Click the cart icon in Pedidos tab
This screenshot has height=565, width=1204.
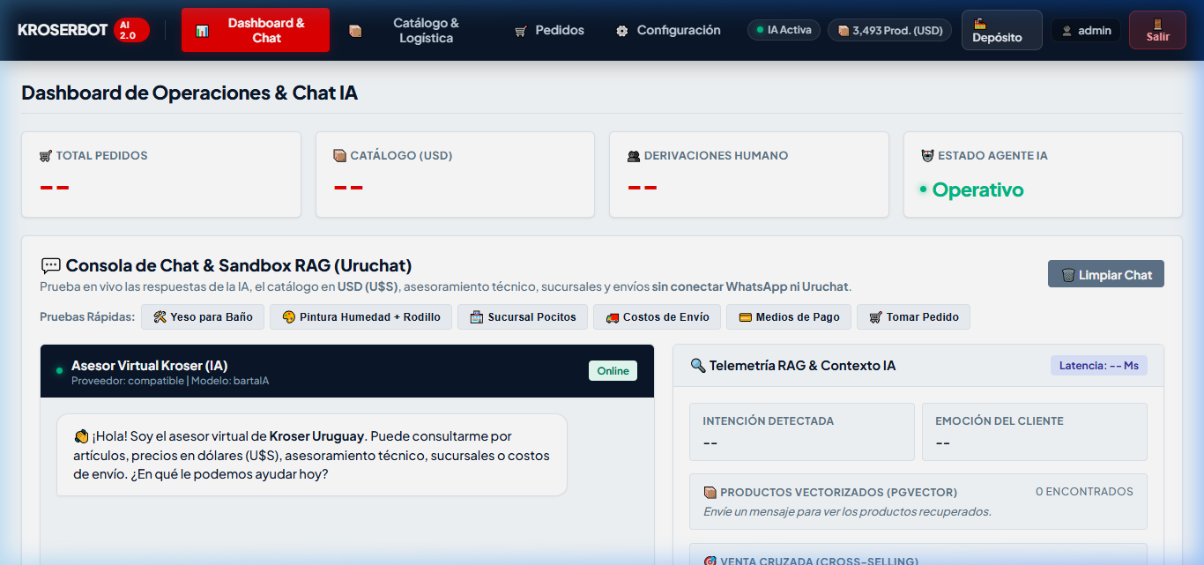(520, 31)
